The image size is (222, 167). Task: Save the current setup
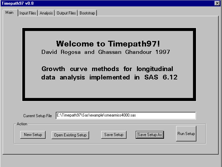[x=114, y=135]
